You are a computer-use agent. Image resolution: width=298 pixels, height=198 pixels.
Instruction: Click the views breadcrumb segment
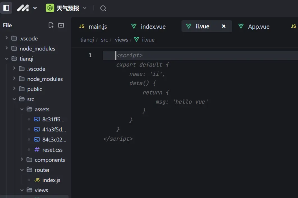121,40
